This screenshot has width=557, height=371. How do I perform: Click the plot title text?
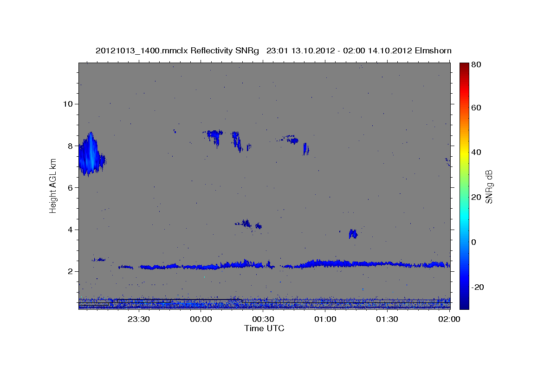click(273, 51)
